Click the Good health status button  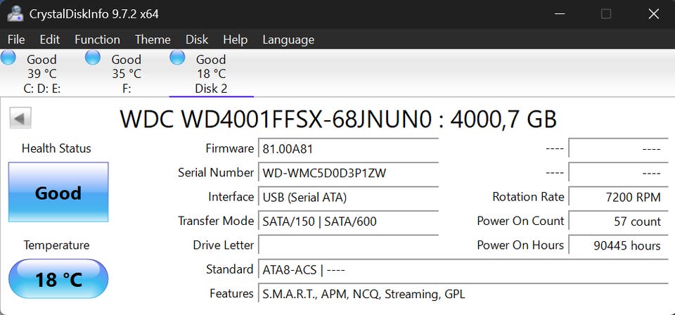58,193
